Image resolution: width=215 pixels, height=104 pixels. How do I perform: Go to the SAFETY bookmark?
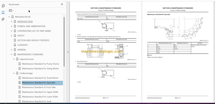tap(21, 36)
